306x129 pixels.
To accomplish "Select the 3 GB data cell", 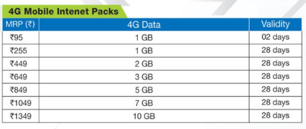I will click(x=144, y=77).
